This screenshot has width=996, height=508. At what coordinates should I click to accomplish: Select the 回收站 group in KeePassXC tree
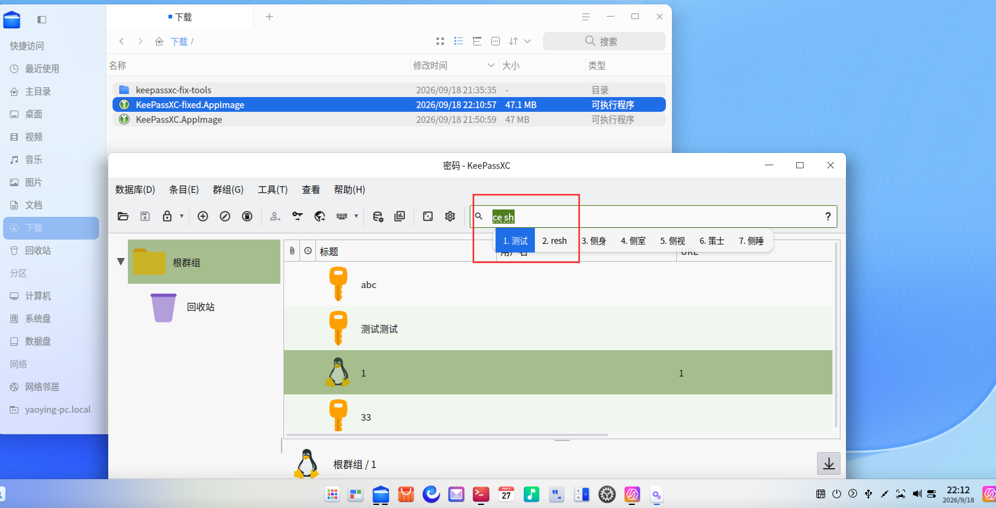point(200,307)
